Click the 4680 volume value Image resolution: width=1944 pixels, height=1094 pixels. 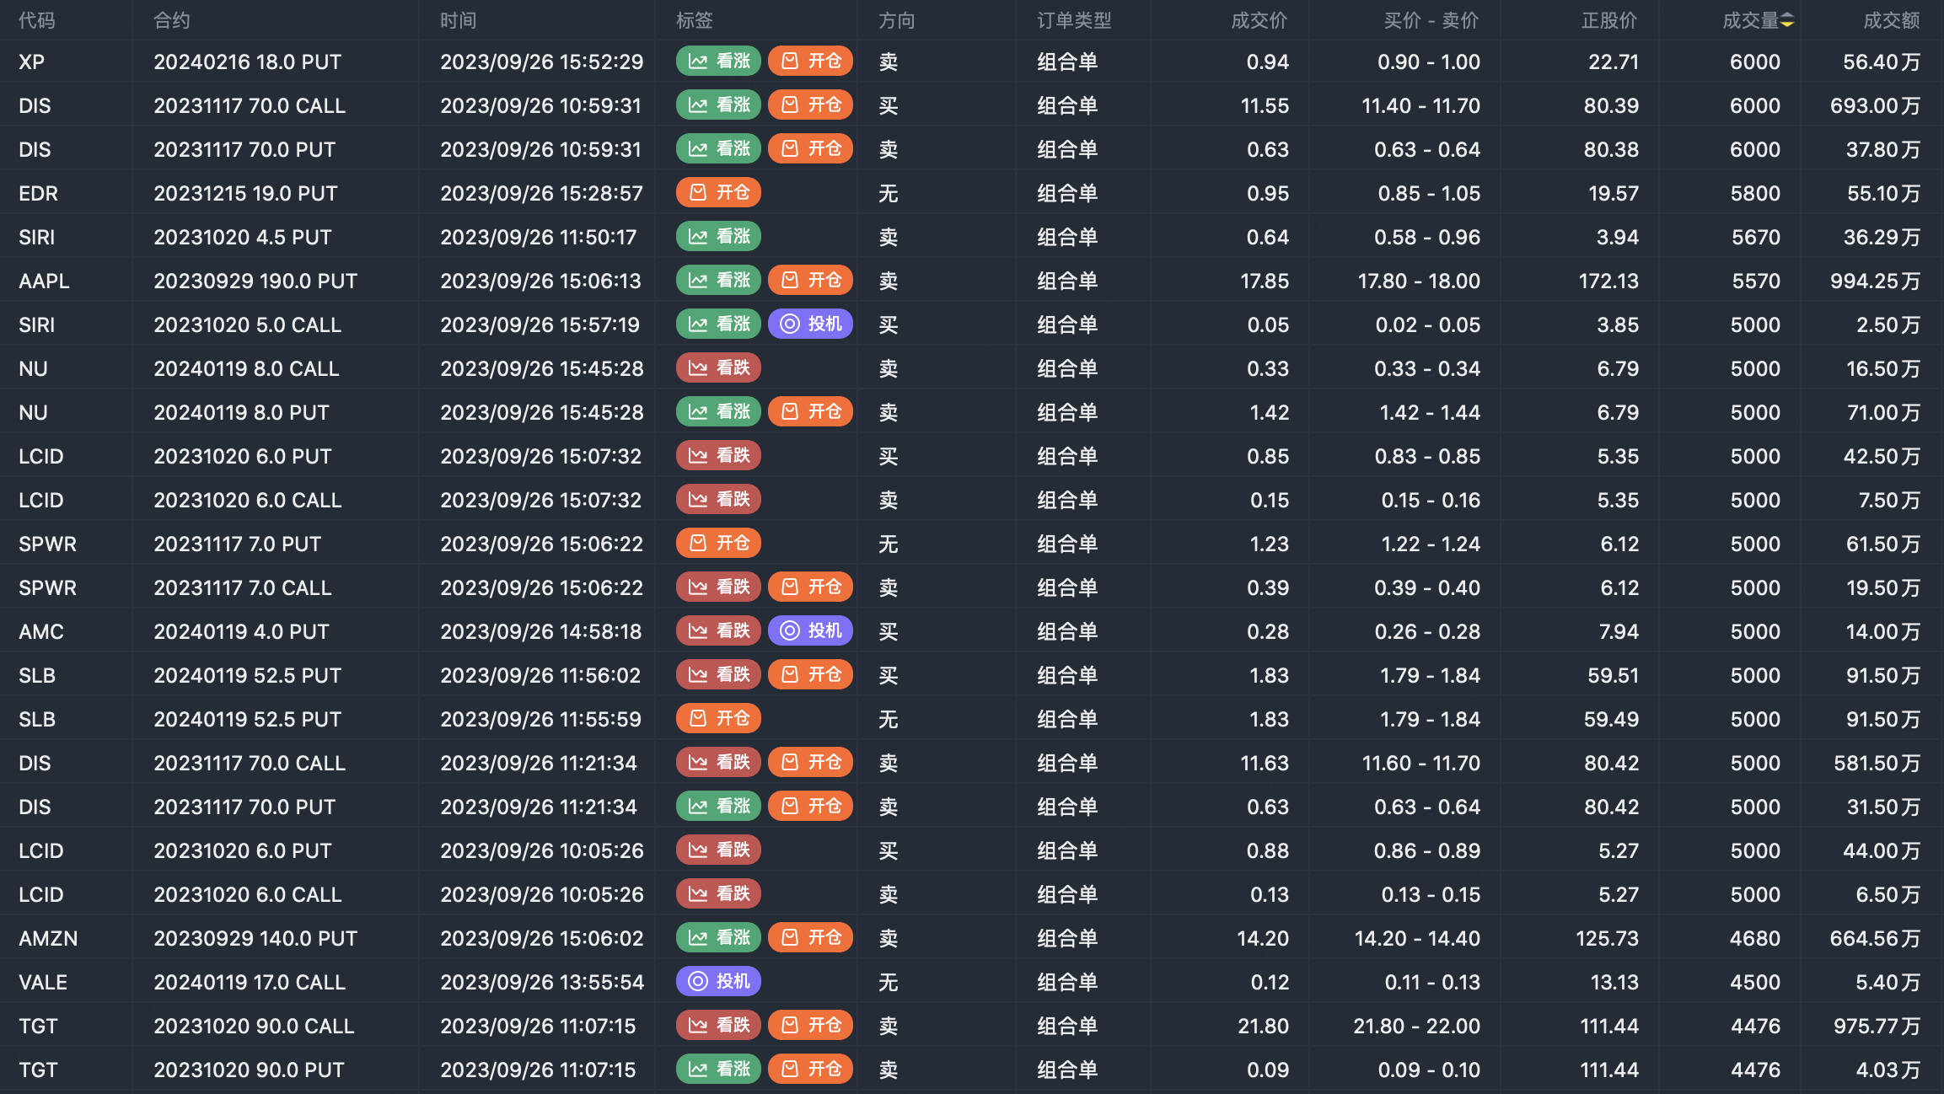(x=1755, y=938)
